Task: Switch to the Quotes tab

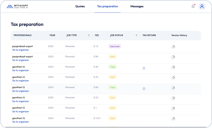Action: tap(80, 7)
